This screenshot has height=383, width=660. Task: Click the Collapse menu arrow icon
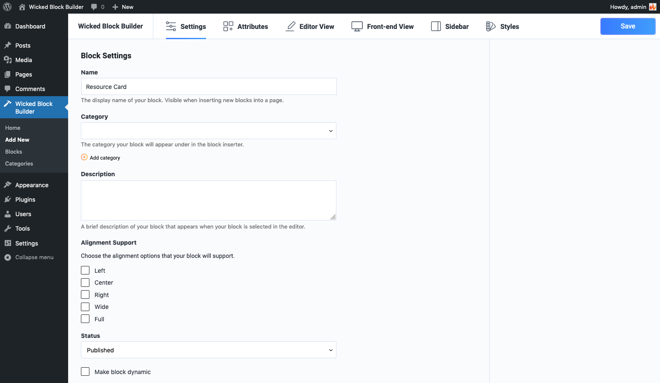coord(8,257)
